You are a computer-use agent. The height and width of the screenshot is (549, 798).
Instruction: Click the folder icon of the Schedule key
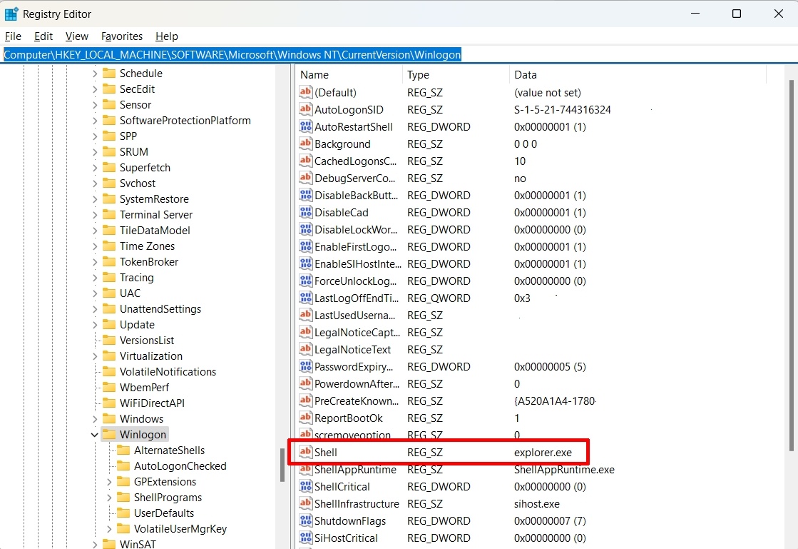click(109, 74)
